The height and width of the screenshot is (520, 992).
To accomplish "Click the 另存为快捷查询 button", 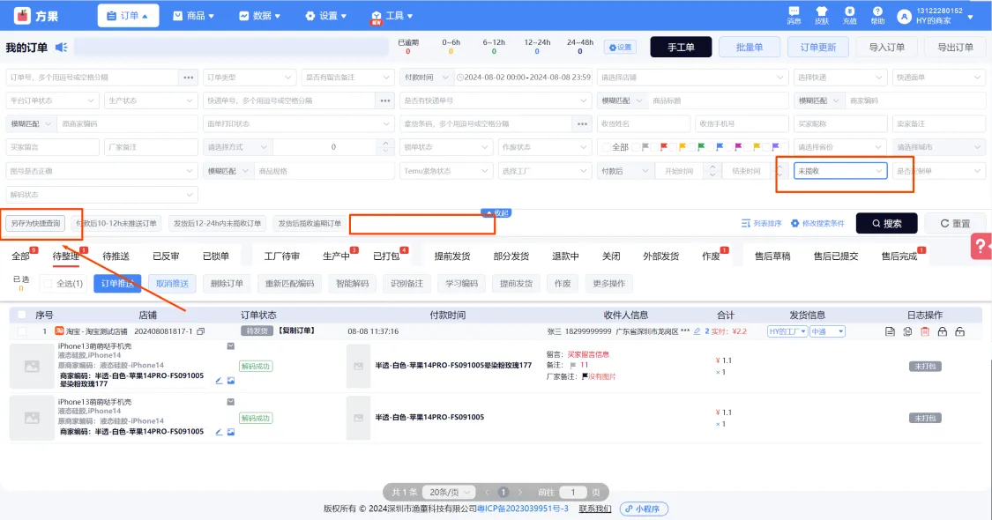I will coord(36,224).
